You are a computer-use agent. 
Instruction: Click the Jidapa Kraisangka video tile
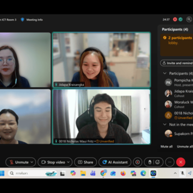pos(101,60)
